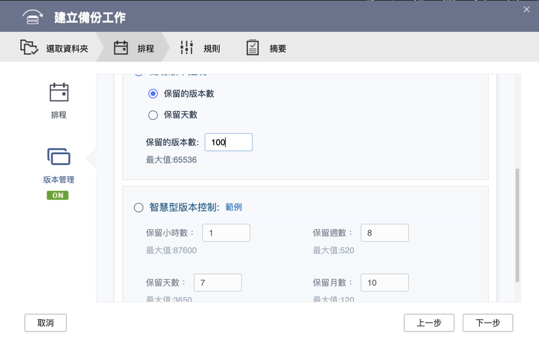The image size is (539, 342).
Task: Click the 選取資料夾 folder icon
Action: tap(29, 48)
